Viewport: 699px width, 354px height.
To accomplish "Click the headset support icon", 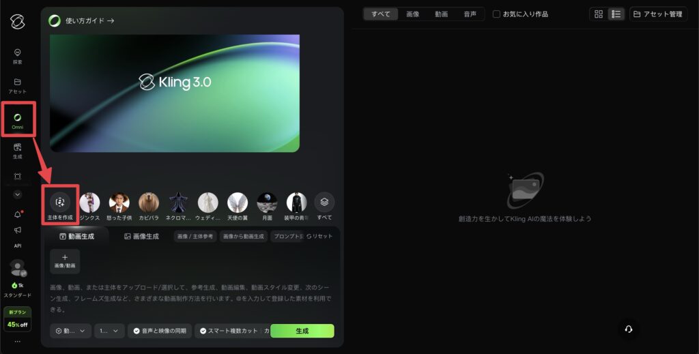I will pyautogui.click(x=629, y=329).
